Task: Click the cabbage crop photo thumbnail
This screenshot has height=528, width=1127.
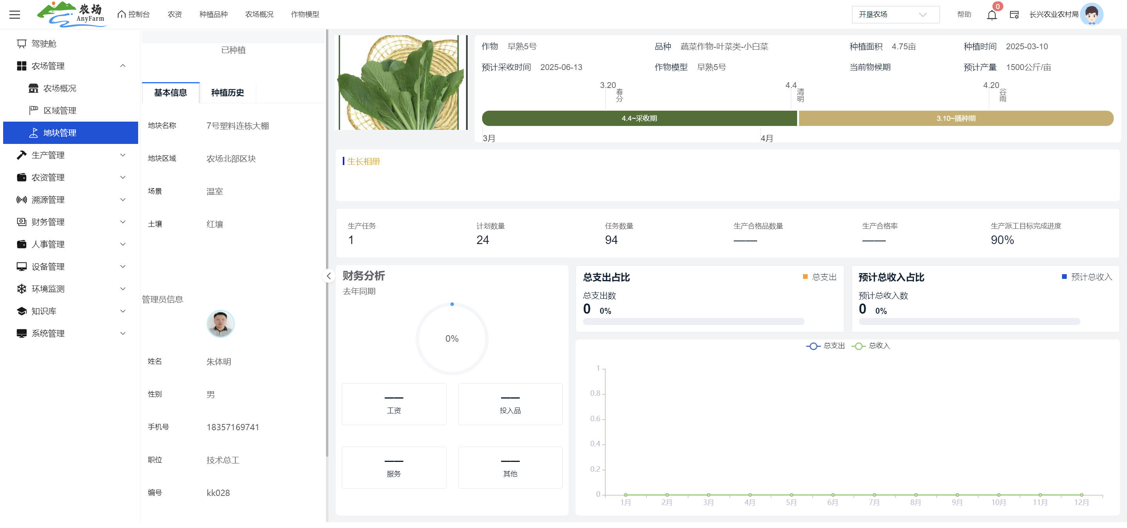Action: coord(401,83)
